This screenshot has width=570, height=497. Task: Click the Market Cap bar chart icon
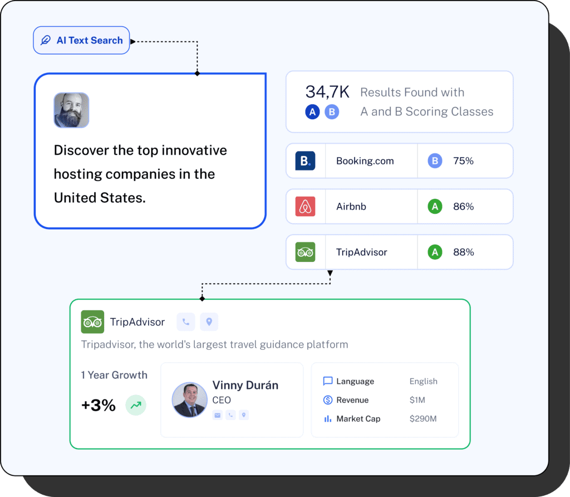pyautogui.click(x=328, y=418)
